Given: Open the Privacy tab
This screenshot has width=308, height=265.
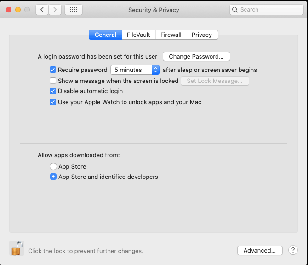Looking at the screenshot, I should (202, 35).
